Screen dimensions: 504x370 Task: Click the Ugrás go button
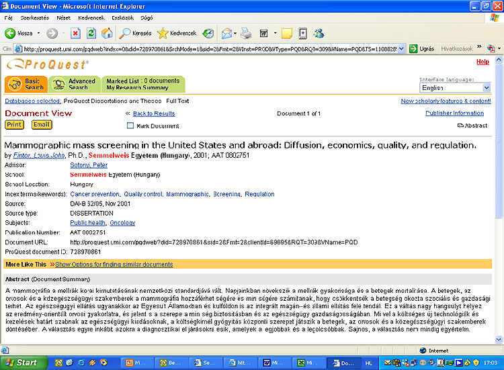pyautogui.click(x=422, y=49)
